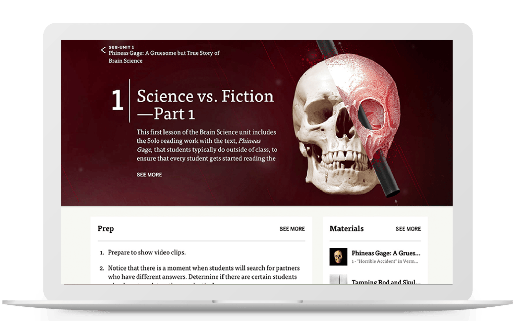Expand lesson description with SEE MORE

(149, 175)
